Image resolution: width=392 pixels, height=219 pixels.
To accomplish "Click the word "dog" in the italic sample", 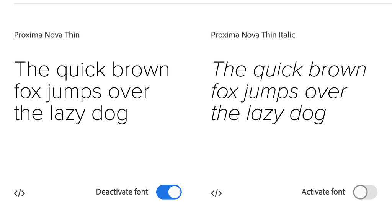I will [308, 114].
